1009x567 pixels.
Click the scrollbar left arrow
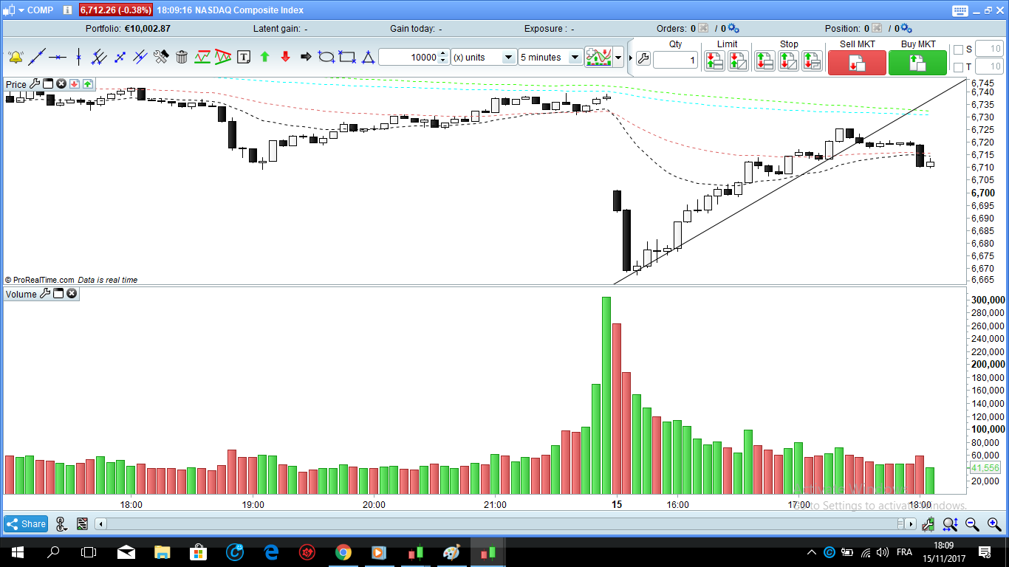point(101,524)
